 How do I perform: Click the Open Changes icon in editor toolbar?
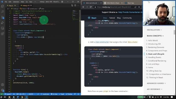(x=72, y=5)
